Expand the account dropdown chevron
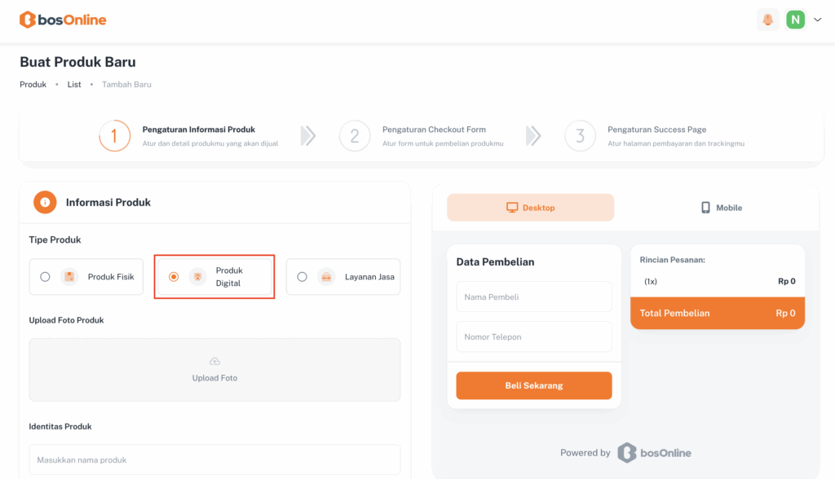The width and height of the screenshot is (835, 479). click(x=817, y=20)
